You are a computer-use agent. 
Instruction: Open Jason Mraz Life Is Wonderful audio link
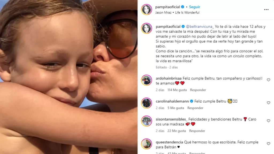point(177,13)
